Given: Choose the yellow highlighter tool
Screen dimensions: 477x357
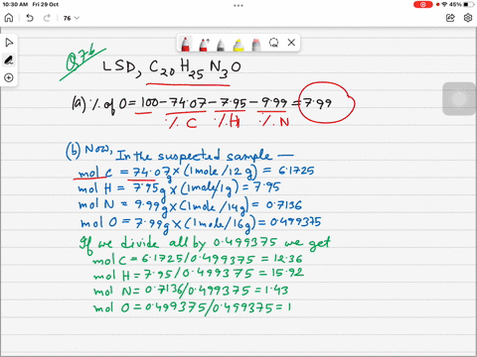Looking at the screenshot, I should click(x=238, y=45).
